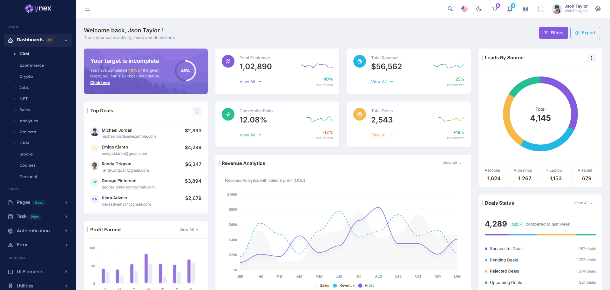Open Revenue Analytics View All dropdown
Screen dimensions: 610x290
point(452,163)
